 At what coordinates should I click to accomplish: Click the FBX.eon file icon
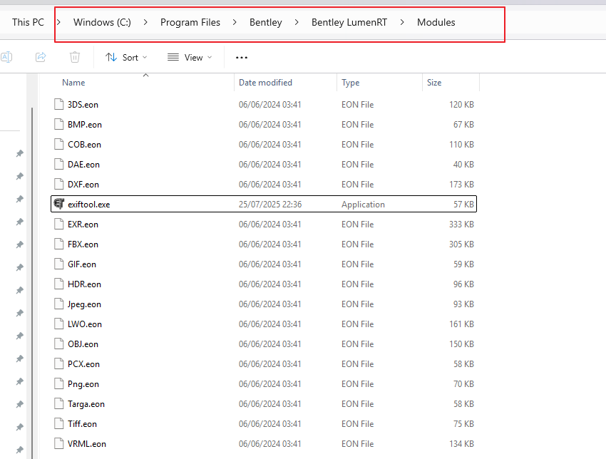click(58, 244)
